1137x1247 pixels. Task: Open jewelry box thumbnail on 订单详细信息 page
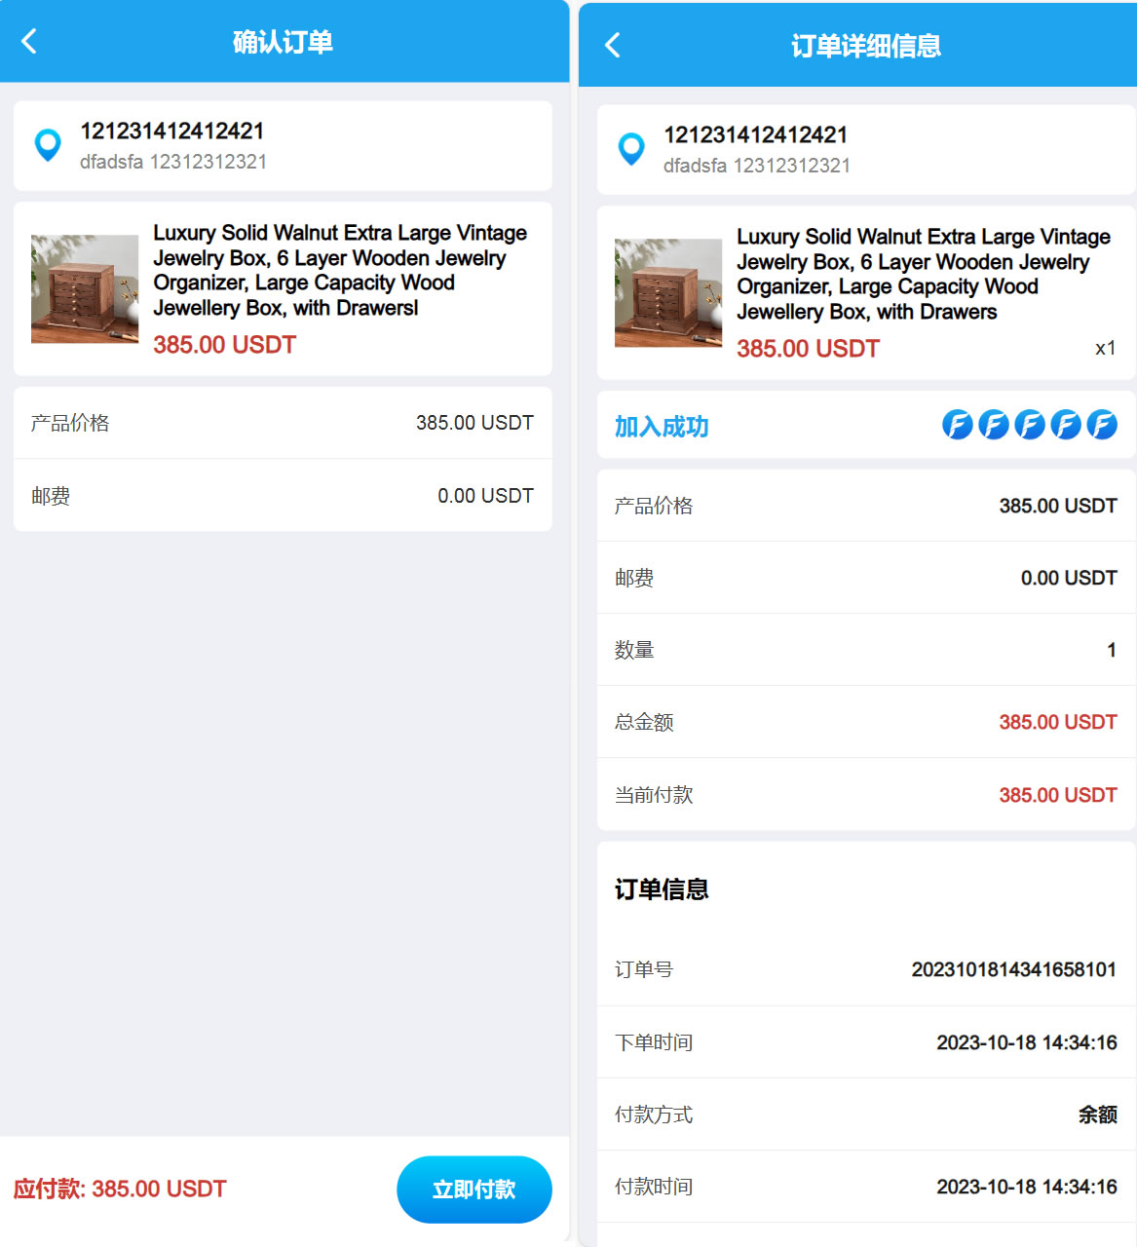(668, 292)
